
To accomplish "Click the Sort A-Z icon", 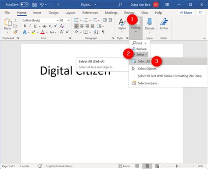I will pos(96,32).
